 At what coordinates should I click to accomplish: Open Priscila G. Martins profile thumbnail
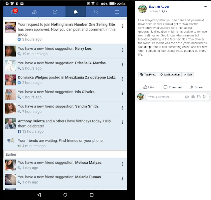(11, 66)
